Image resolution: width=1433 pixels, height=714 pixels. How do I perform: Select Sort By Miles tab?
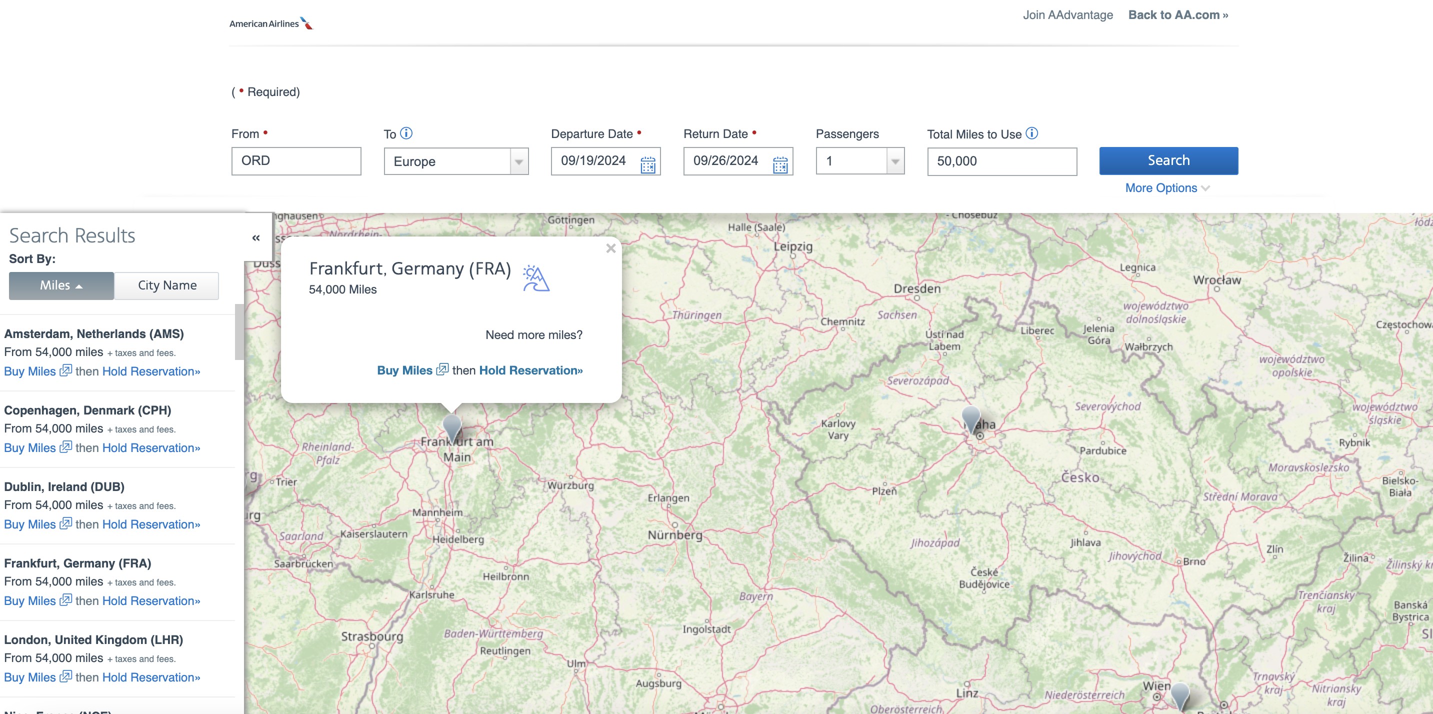click(61, 285)
